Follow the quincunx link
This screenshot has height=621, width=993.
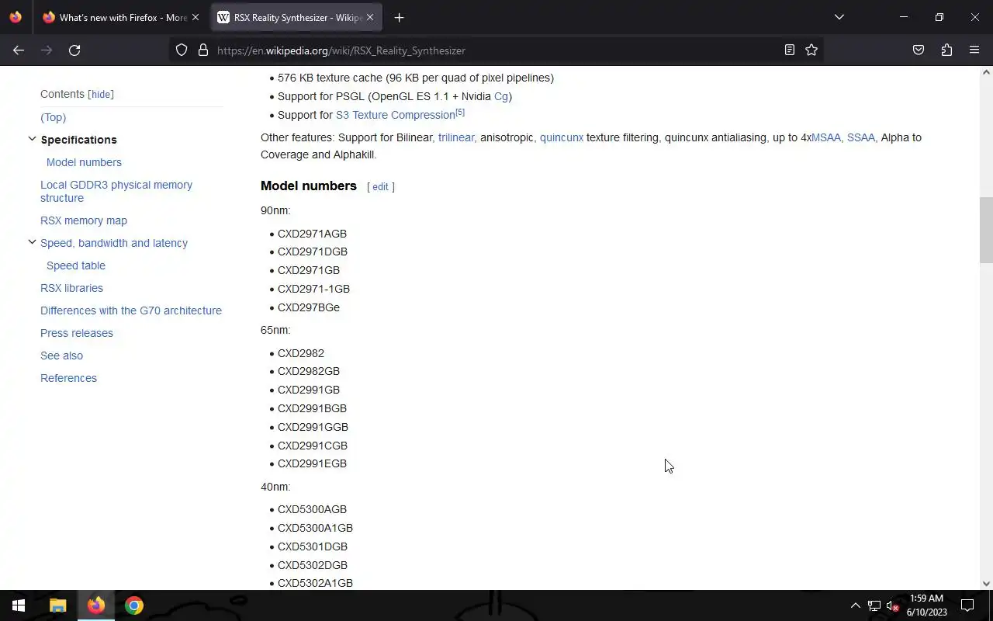coord(562,137)
